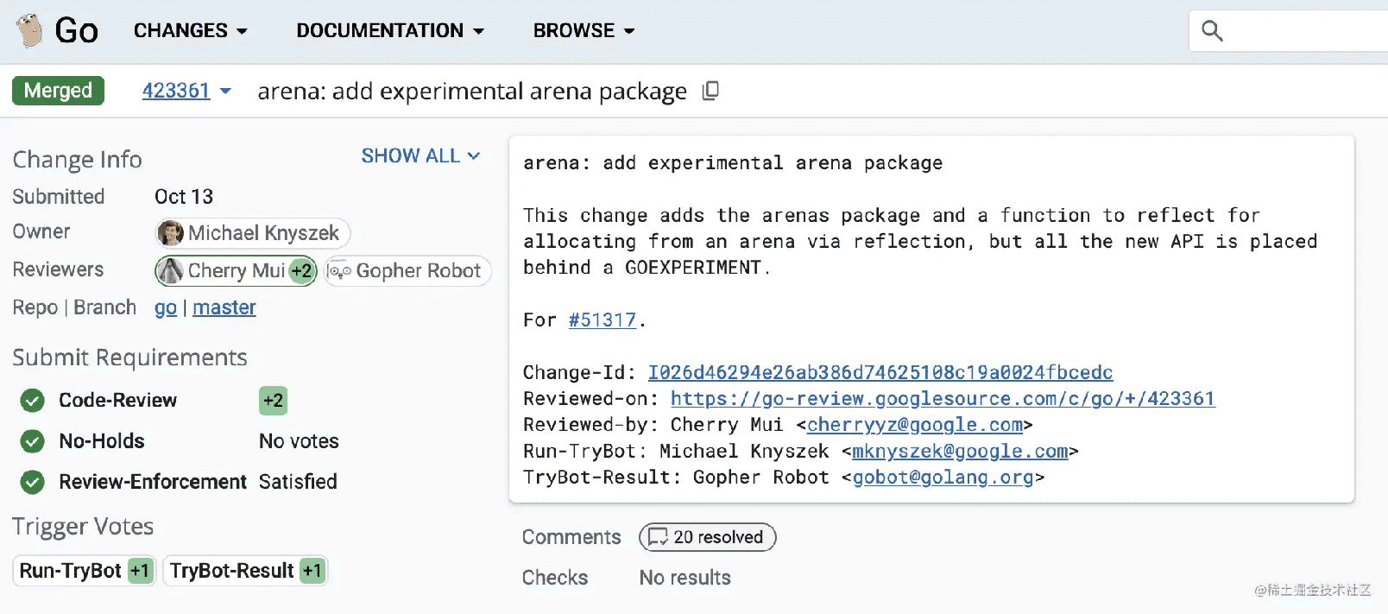
Task: Click the Go gopher logo icon
Action: 29,31
